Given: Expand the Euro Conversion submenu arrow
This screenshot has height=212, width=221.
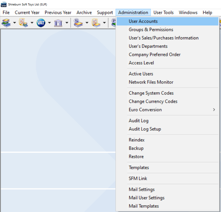Looking at the screenshot, I should click(x=214, y=110).
